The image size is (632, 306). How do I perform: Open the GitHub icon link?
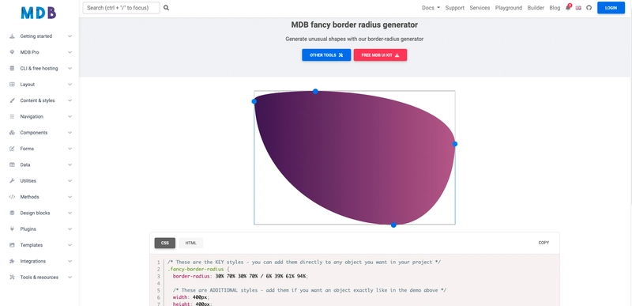coord(589,8)
